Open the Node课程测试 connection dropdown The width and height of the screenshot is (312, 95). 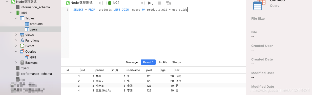pyautogui.click(x=84, y=3)
